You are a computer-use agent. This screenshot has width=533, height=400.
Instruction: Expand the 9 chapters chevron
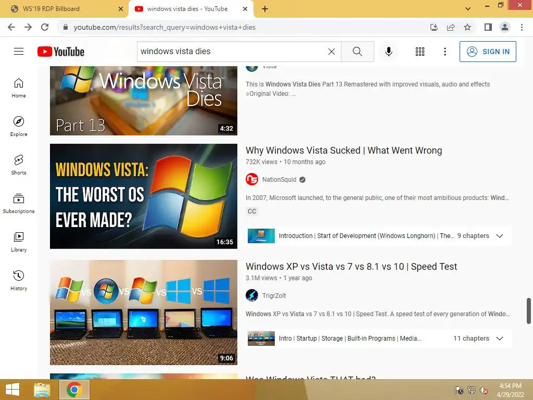pos(499,236)
